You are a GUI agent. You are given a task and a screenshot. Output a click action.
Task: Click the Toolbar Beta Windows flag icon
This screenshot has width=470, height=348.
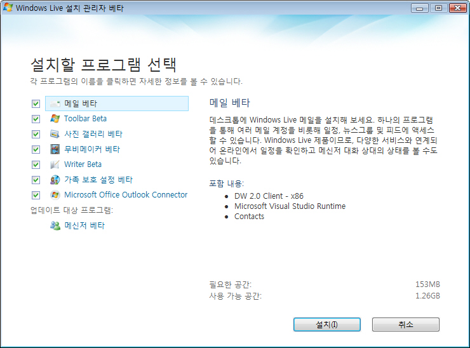coord(55,119)
